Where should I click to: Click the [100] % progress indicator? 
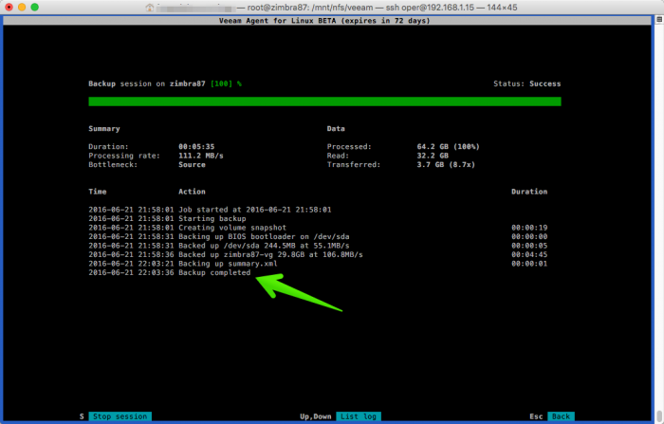226,83
